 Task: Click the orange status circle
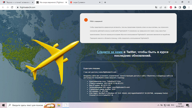pos(86,20)
